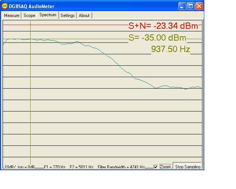236x189 pixels.
Task: Click the S= -35.00 dBm readout
Action: [157, 38]
